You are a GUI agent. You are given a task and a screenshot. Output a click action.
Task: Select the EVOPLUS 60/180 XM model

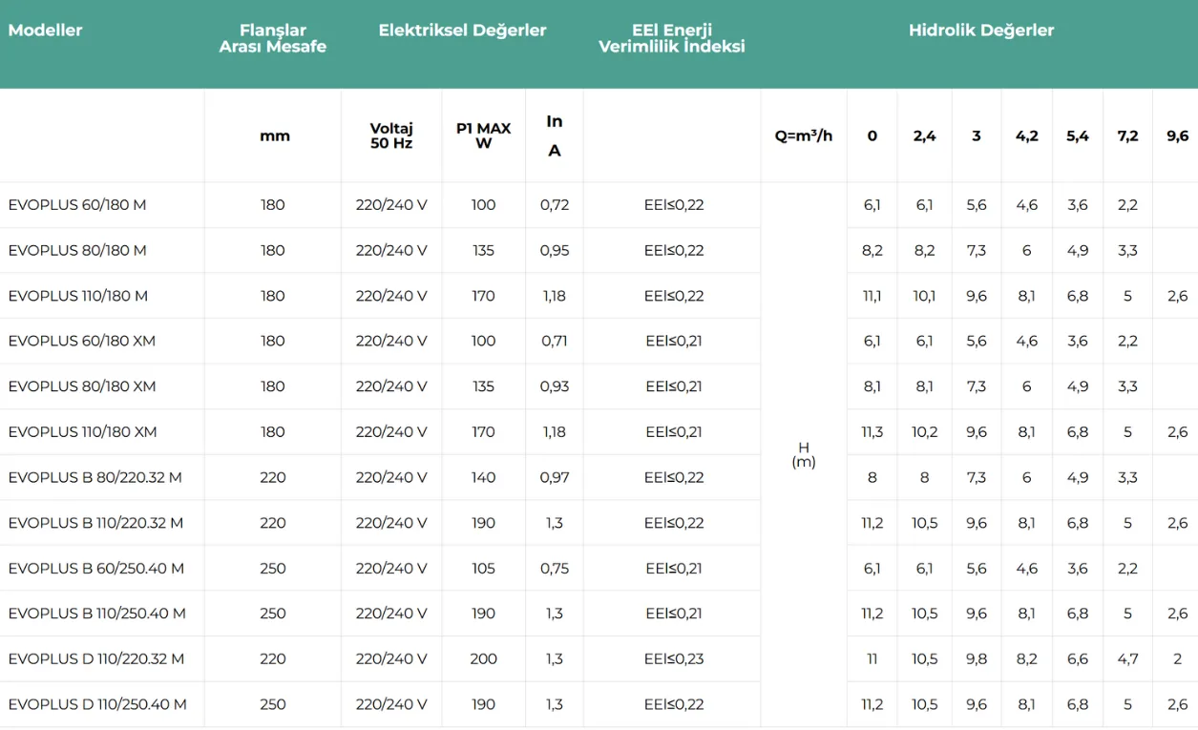point(82,342)
